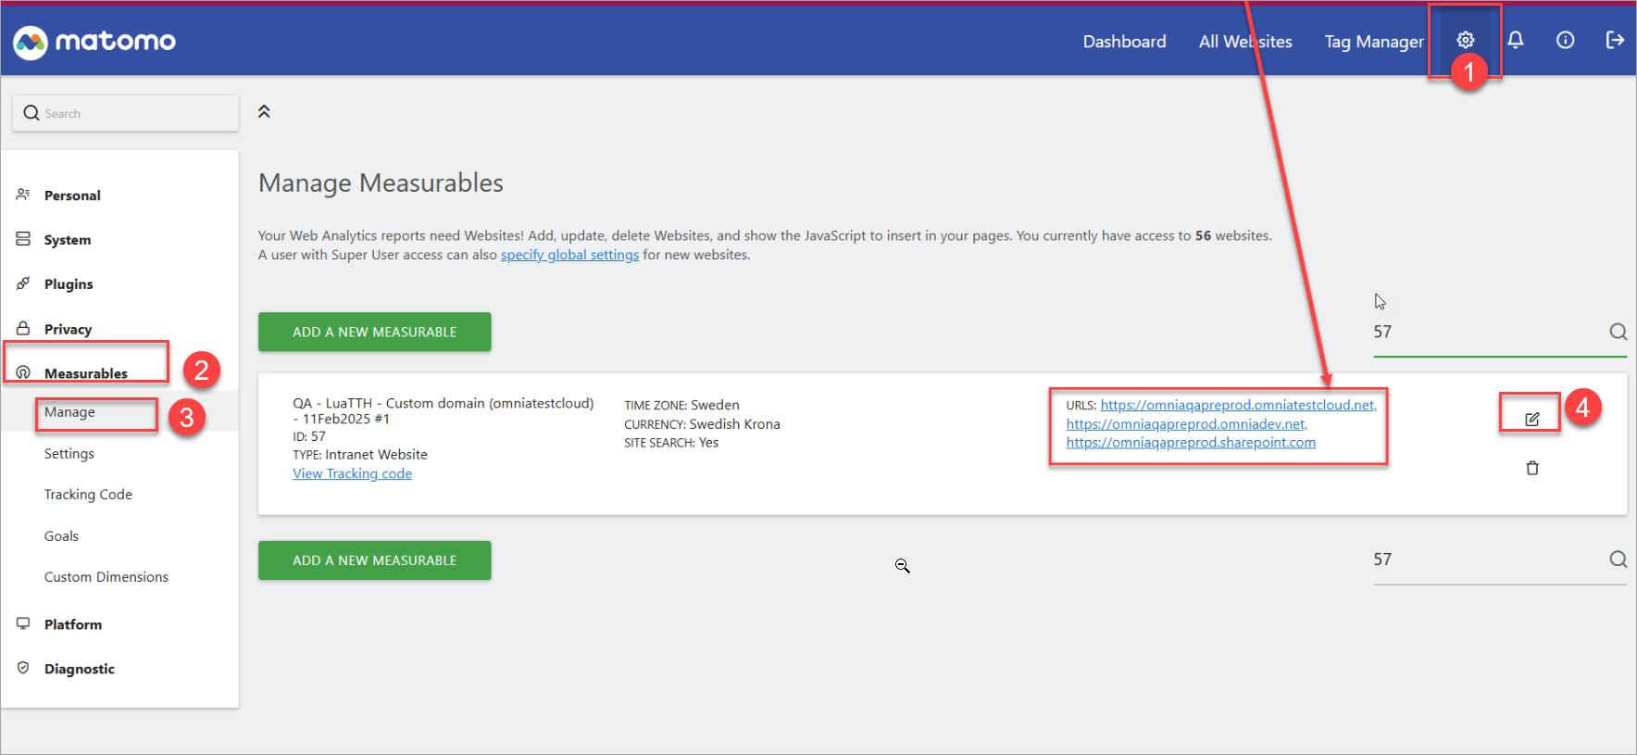Open notifications bell icon
This screenshot has width=1637, height=755.
[1515, 40]
